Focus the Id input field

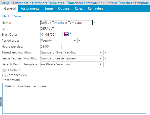coord(67,29)
